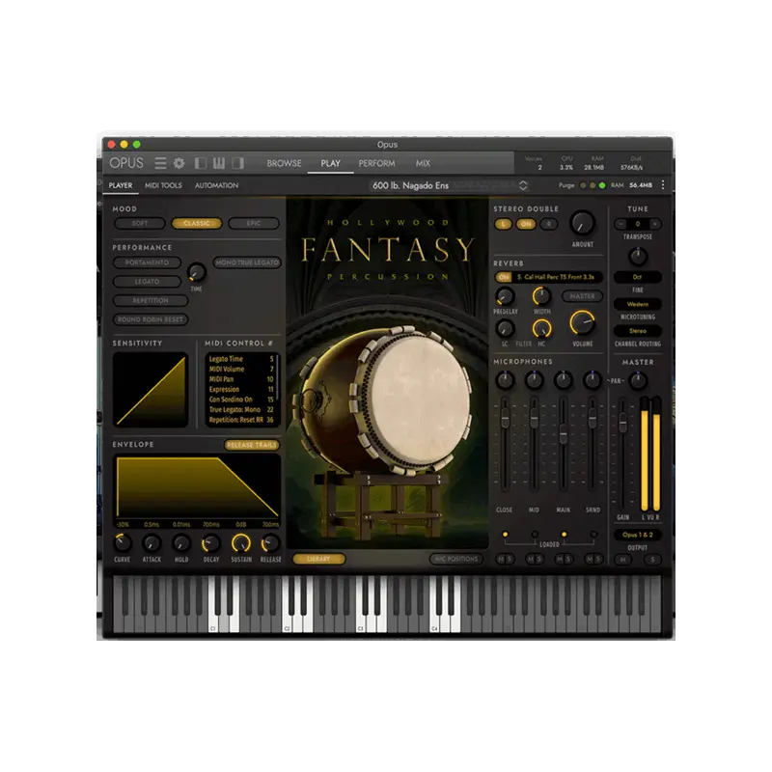Toggle Legato performance mode
Viewport: 772px width, 772px height.
pos(147,282)
